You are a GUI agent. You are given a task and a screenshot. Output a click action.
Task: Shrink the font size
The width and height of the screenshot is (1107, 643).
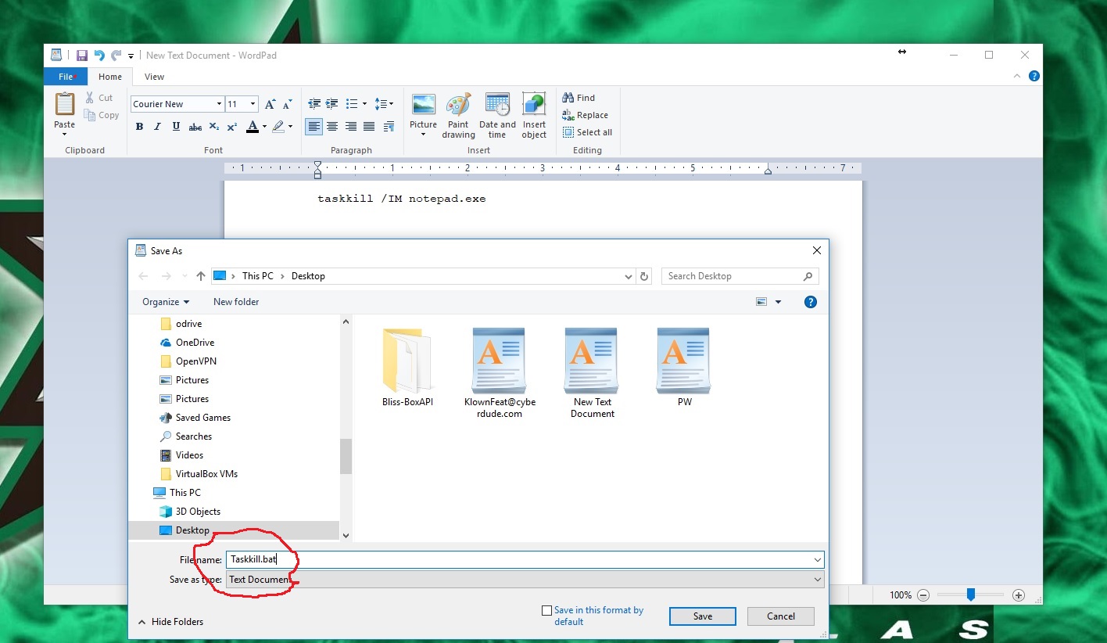pyautogui.click(x=287, y=104)
